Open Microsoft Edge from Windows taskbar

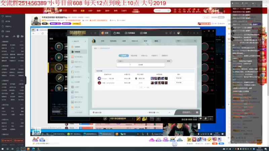coord(33,149)
